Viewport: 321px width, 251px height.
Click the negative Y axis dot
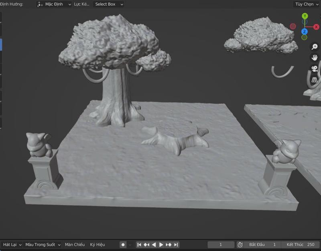pyautogui.click(x=304, y=37)
